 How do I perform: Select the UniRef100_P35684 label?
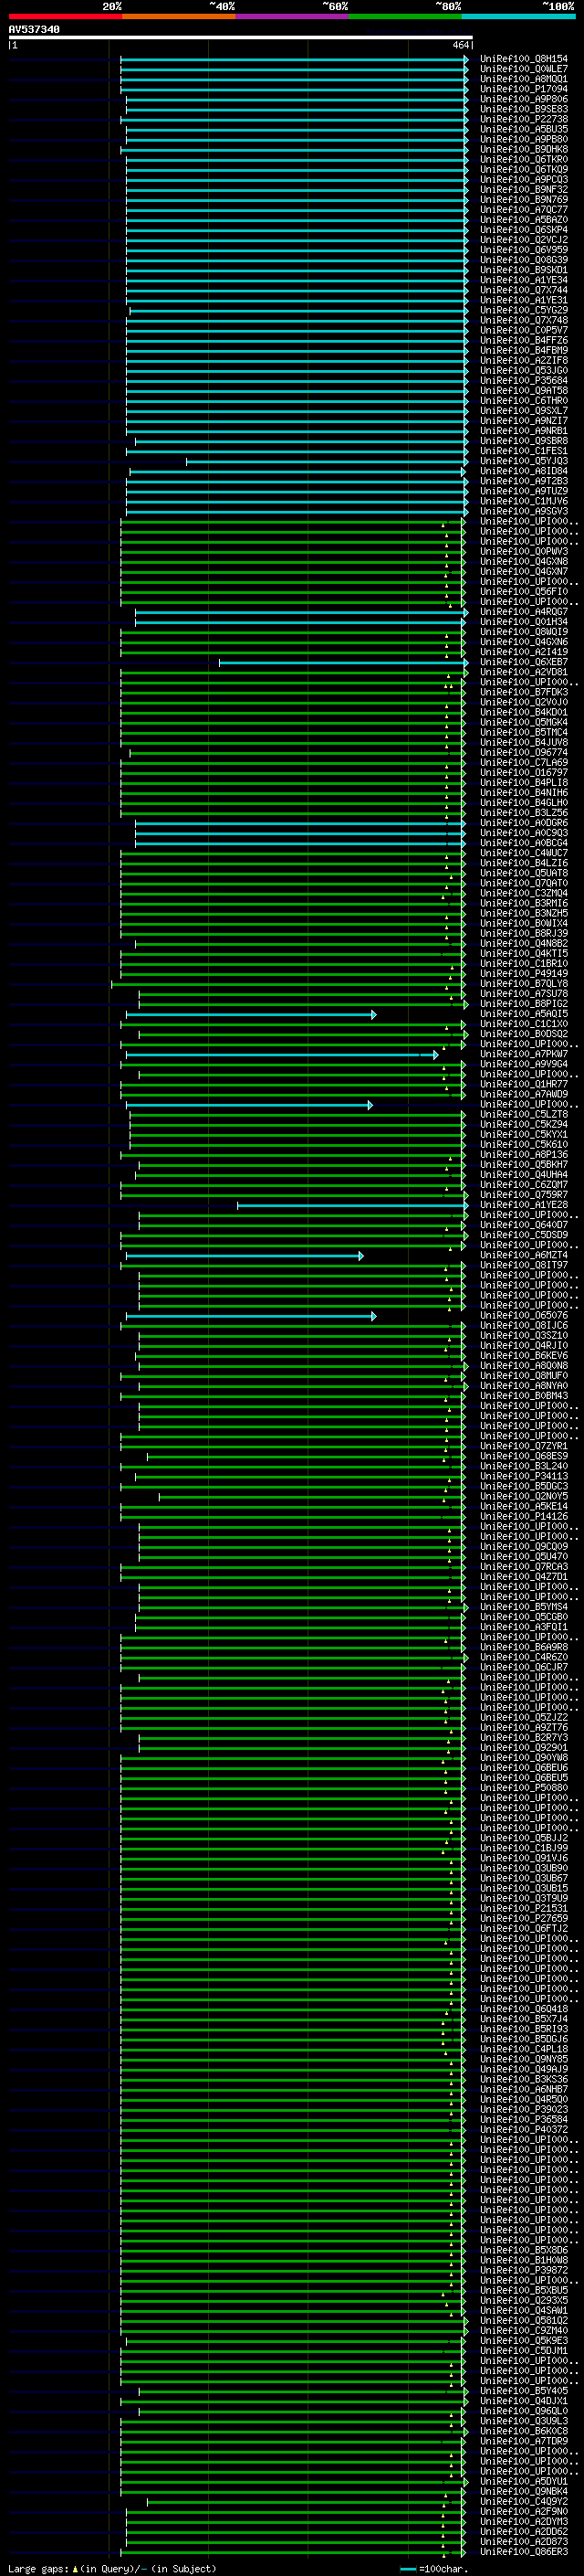[523, 380]
